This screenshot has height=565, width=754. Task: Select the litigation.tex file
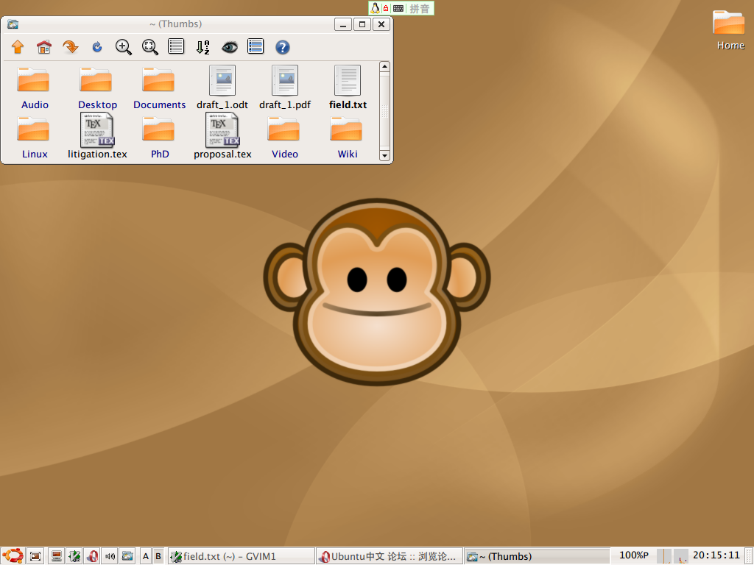click(x=97, y=136)
